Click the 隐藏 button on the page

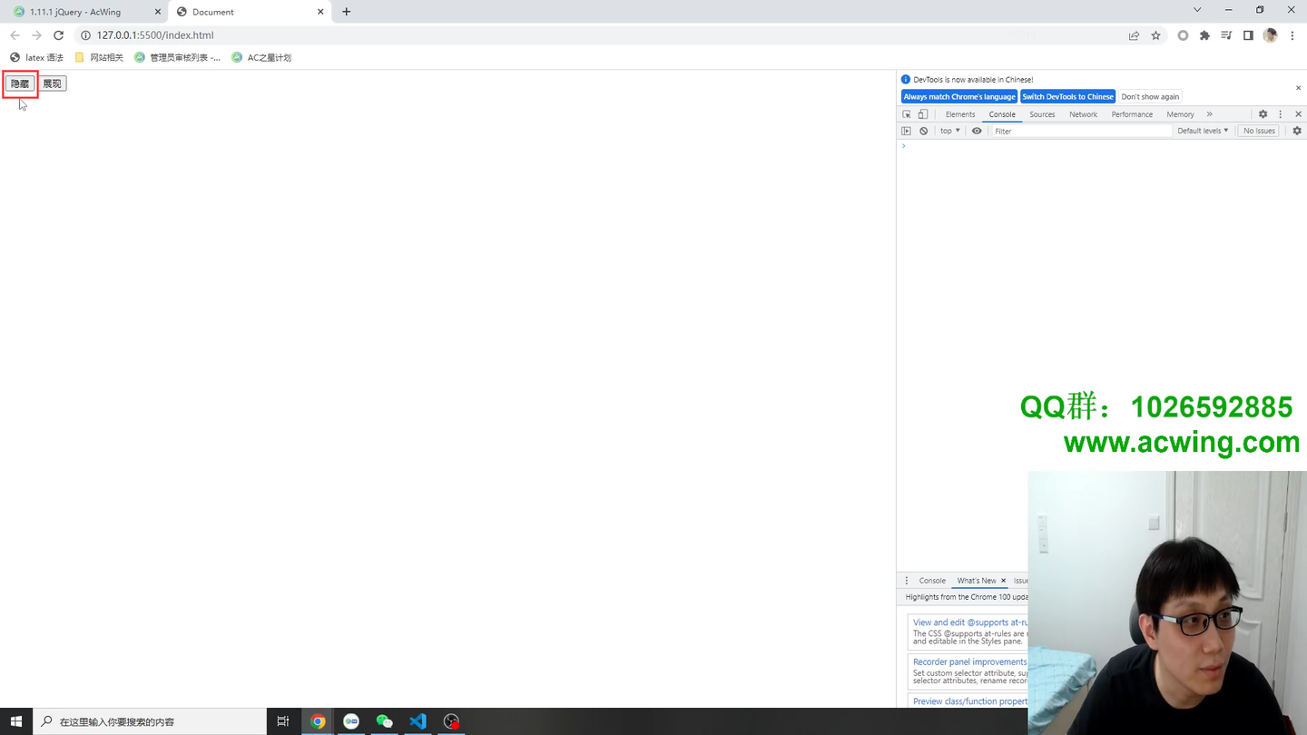click(20, 83)
